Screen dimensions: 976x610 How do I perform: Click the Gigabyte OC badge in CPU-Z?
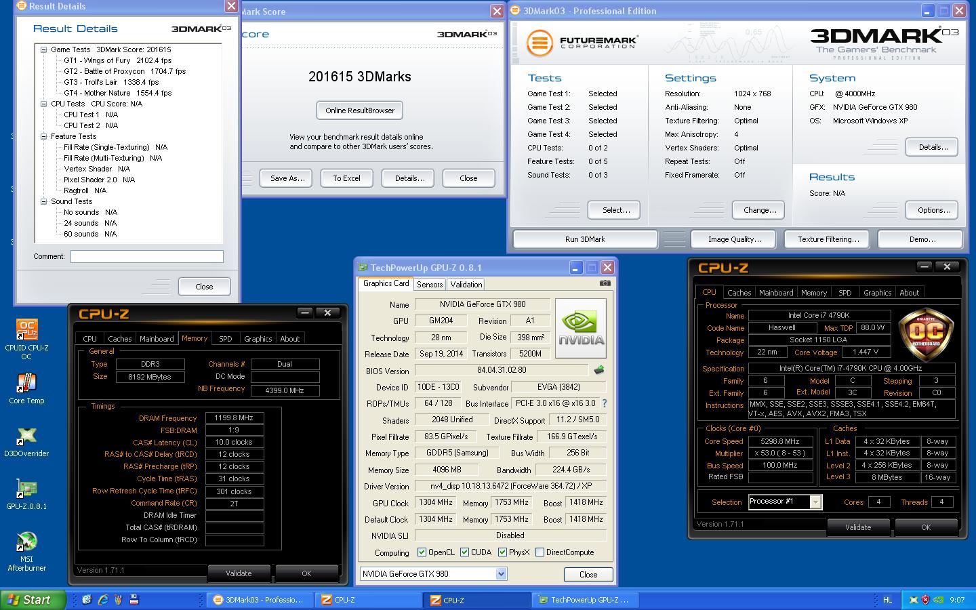tap(926, 334)
